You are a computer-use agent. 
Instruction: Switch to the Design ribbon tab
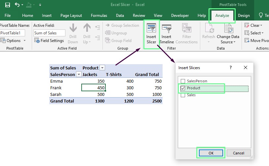[244, 16]
